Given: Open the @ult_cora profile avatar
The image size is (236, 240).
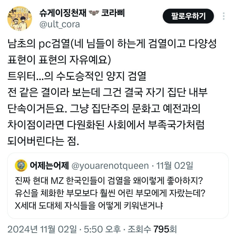Looking at the screenshot, I should (19, 19).
